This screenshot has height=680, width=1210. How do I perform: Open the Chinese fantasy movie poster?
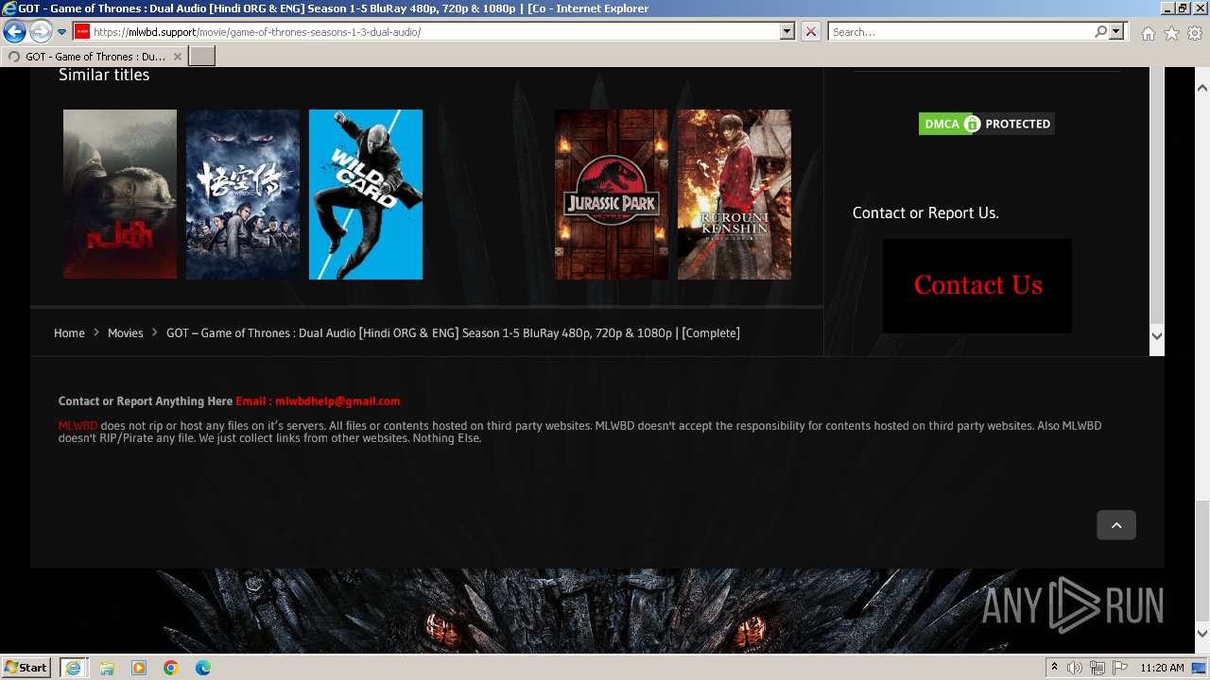[243, 195]
